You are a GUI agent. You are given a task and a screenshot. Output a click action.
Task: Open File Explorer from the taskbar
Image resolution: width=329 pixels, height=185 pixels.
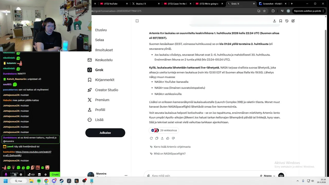tap(31, 181)
